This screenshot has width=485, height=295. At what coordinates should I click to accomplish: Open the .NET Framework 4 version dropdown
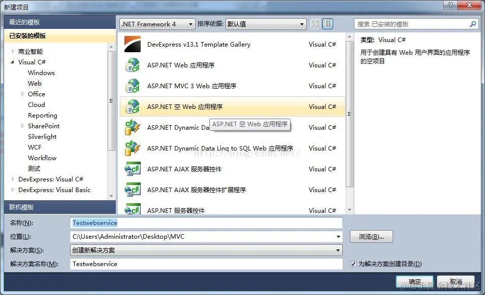(157, 24)
